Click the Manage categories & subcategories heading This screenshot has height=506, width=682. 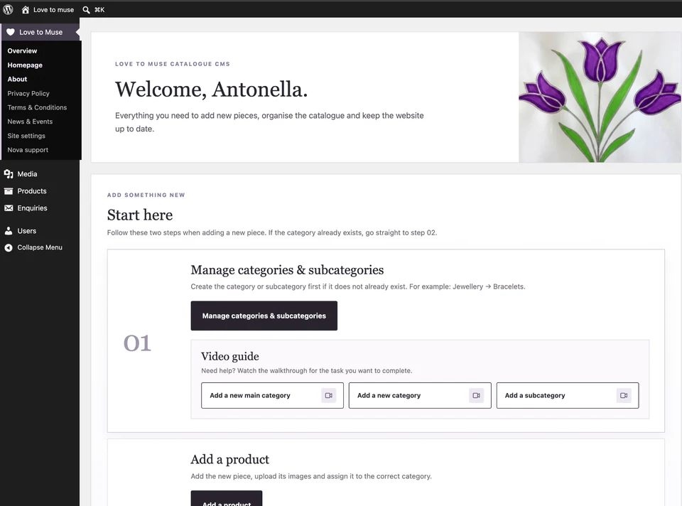tap(287, 270)
